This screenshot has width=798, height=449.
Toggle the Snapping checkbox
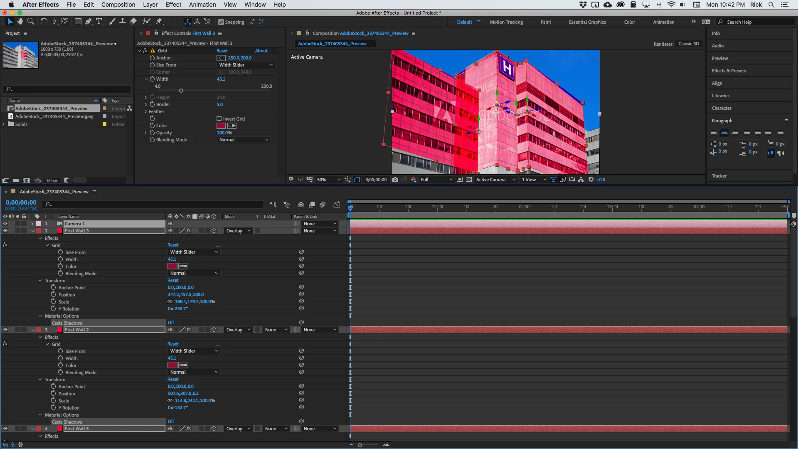pos(221,22)
